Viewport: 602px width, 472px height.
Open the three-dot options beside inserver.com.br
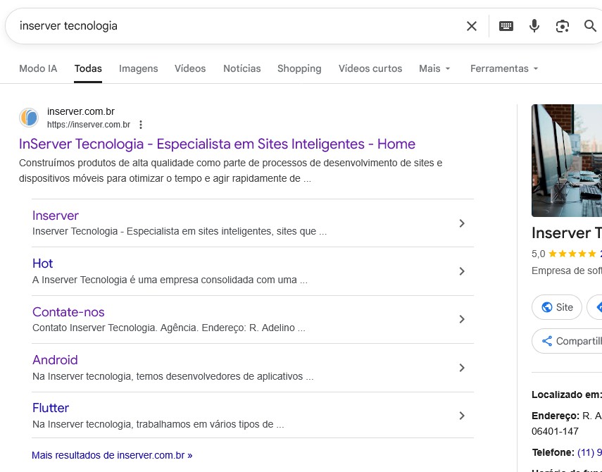point(141,125)
